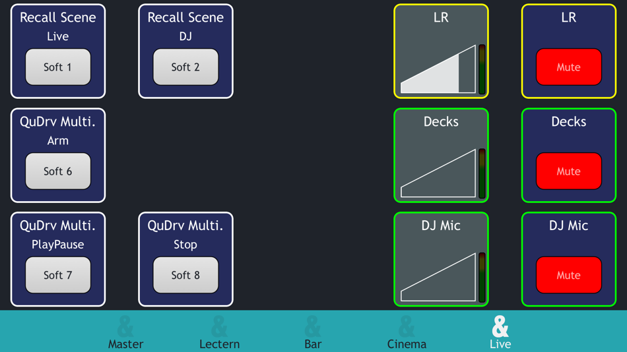Toggle the Decks Mute button
The height and width of the screenshot is (352, 627).
click(x=569, y=171)
